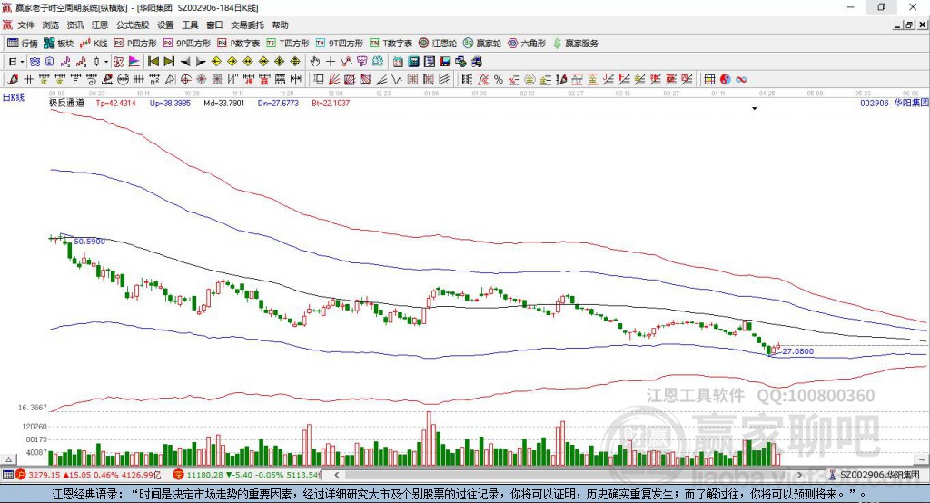The width and height of the screenshot is (930, 503).
Task: Click the yin-yang symbol icon
Action: (x=725, y=80)
